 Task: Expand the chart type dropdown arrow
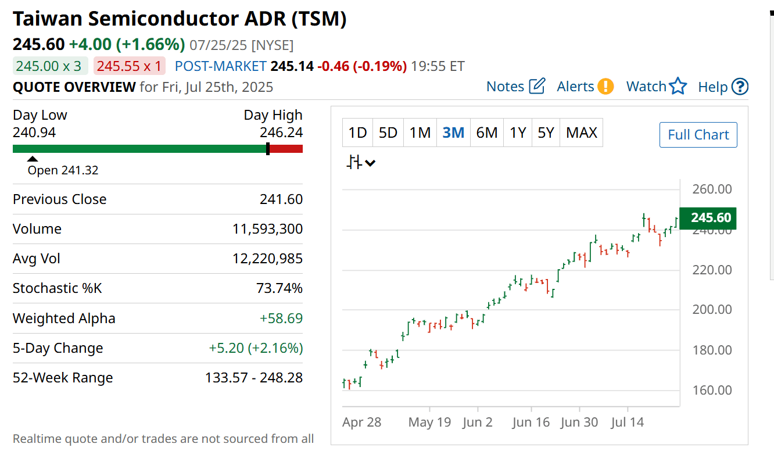tap(370, 163)
